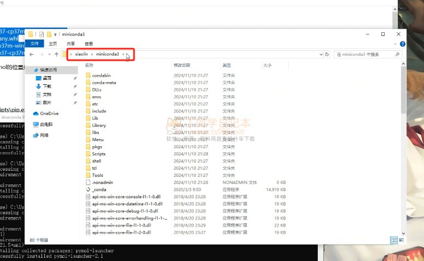424x261 pixels.
Task: Open the Scripts folder
Action: 98,154
